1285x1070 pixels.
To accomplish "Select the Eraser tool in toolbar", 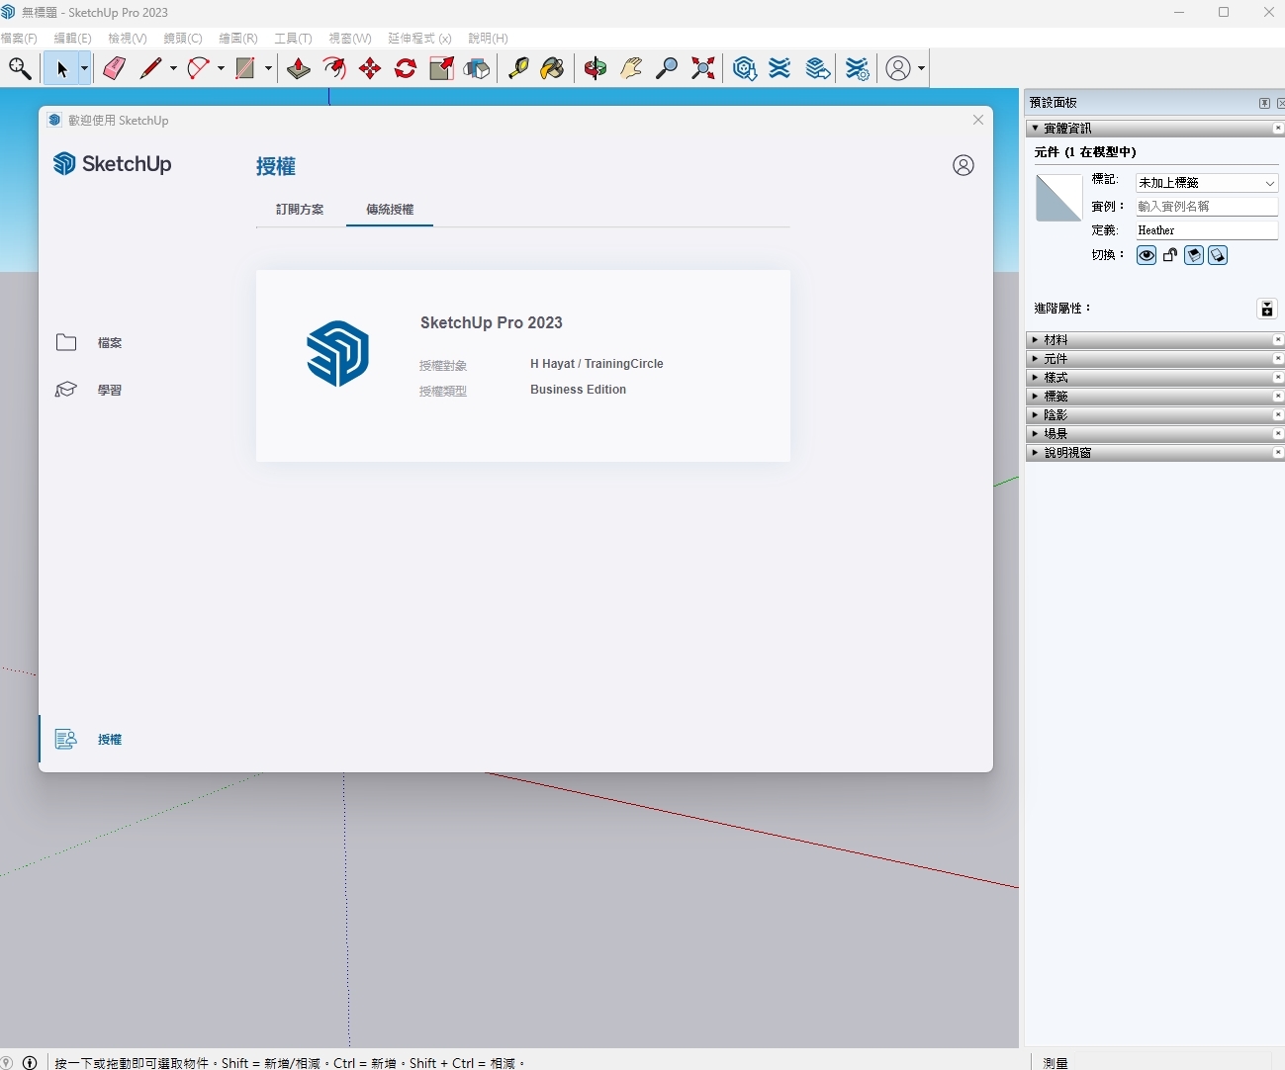I will (114, 68).
